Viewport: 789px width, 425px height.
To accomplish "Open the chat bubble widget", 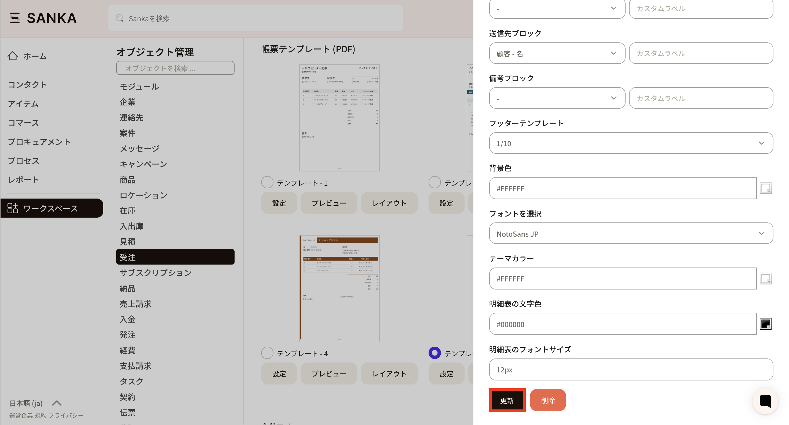I will pos(765,401).
